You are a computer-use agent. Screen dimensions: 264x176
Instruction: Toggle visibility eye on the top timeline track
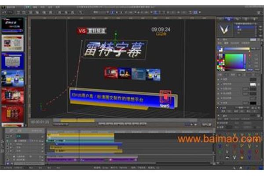pos(7,136)
